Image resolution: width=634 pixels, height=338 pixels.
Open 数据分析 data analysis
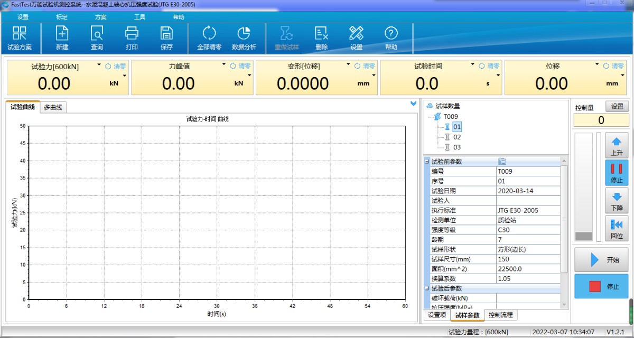(x=244, y=38)
